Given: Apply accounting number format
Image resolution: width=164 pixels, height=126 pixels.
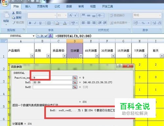Looking at the screenshot, I should (135, 23).
